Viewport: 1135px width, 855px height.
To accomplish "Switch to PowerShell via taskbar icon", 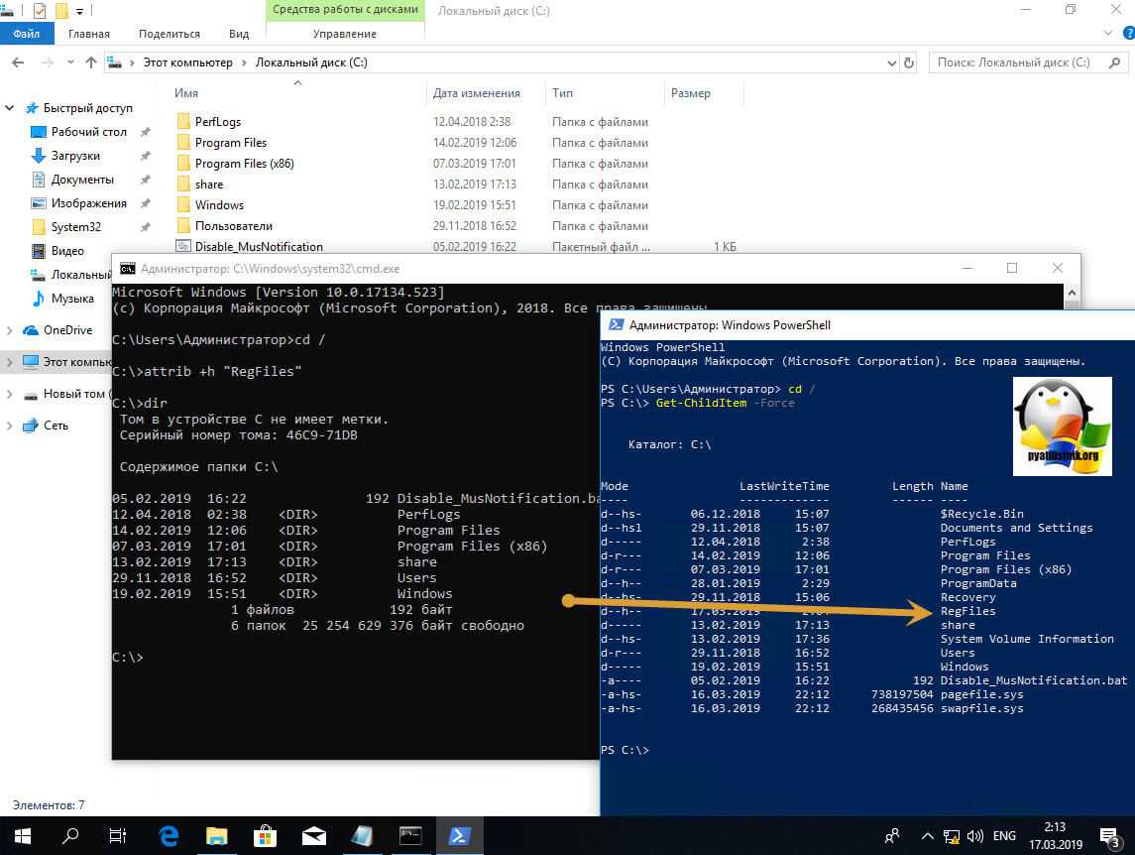I will 460,834.
